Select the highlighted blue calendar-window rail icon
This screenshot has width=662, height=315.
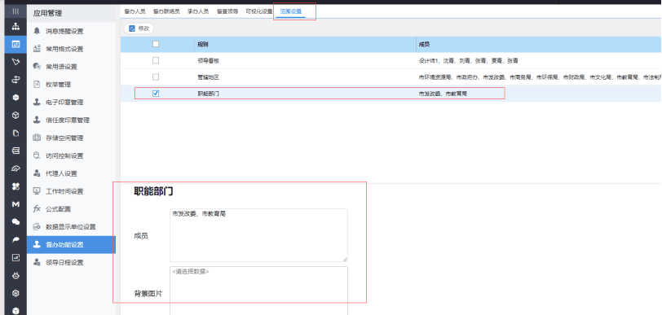(x=15, y=44)
